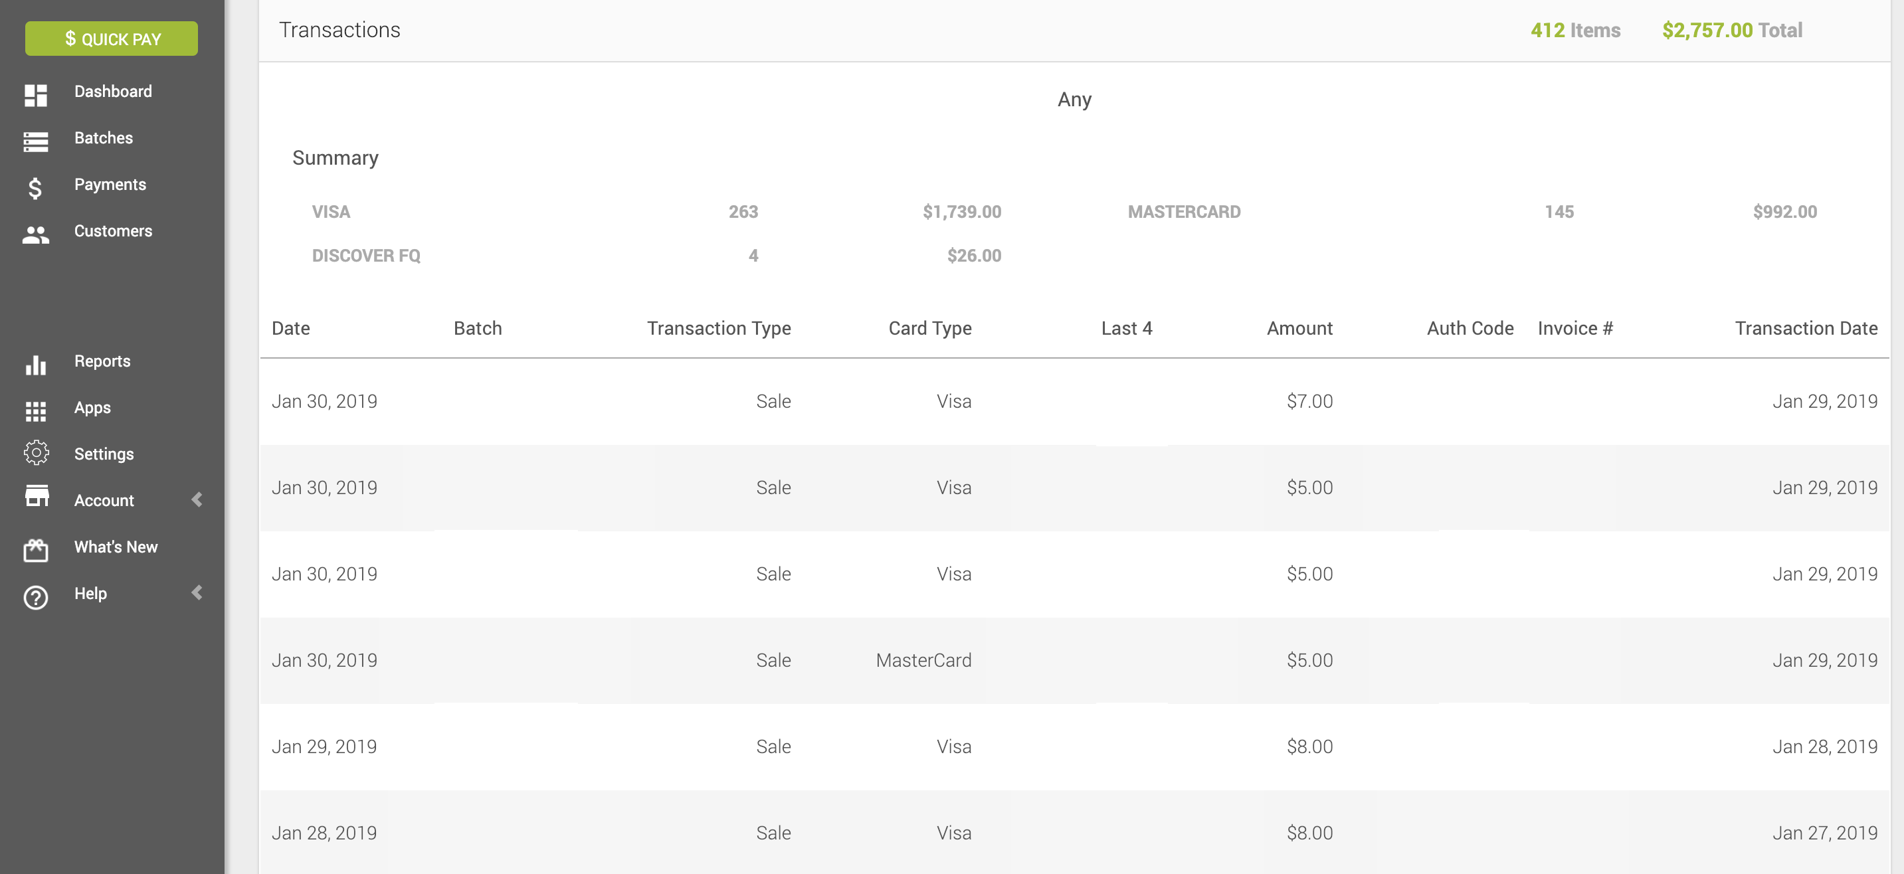Go to the Reports menu item
This screenshot has width=1904, height=874.
click(x=102, y=361)
